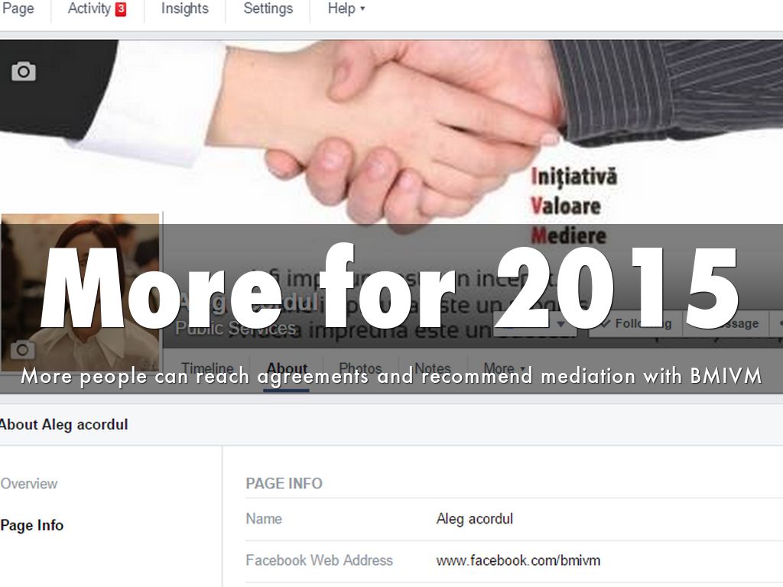Open the Help dropdown menu

pyautogui.click(x=346, y=8)
